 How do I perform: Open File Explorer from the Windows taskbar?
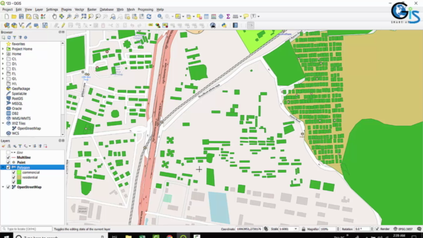(128, 237)
